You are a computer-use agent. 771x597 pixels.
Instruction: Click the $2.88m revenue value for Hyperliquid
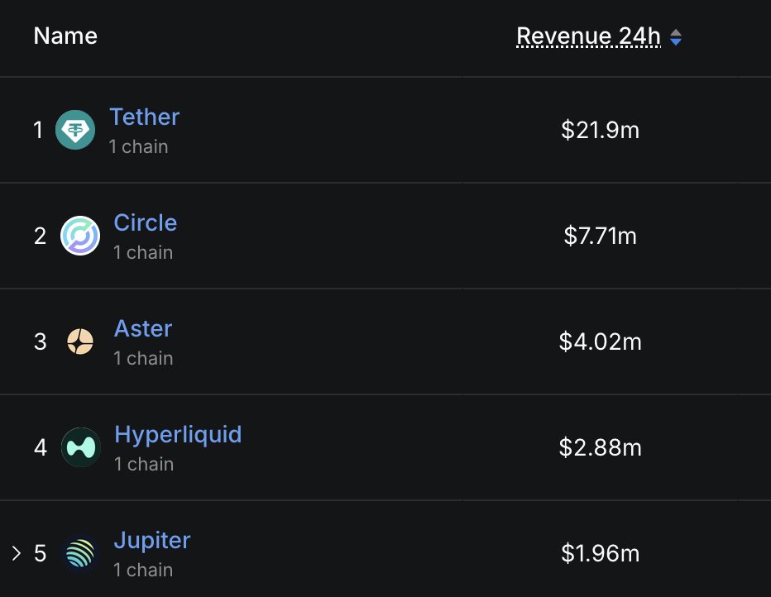[x=601, y=447]
